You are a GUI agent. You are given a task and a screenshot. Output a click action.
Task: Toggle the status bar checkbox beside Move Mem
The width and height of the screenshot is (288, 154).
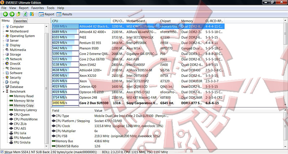[2, 152]
